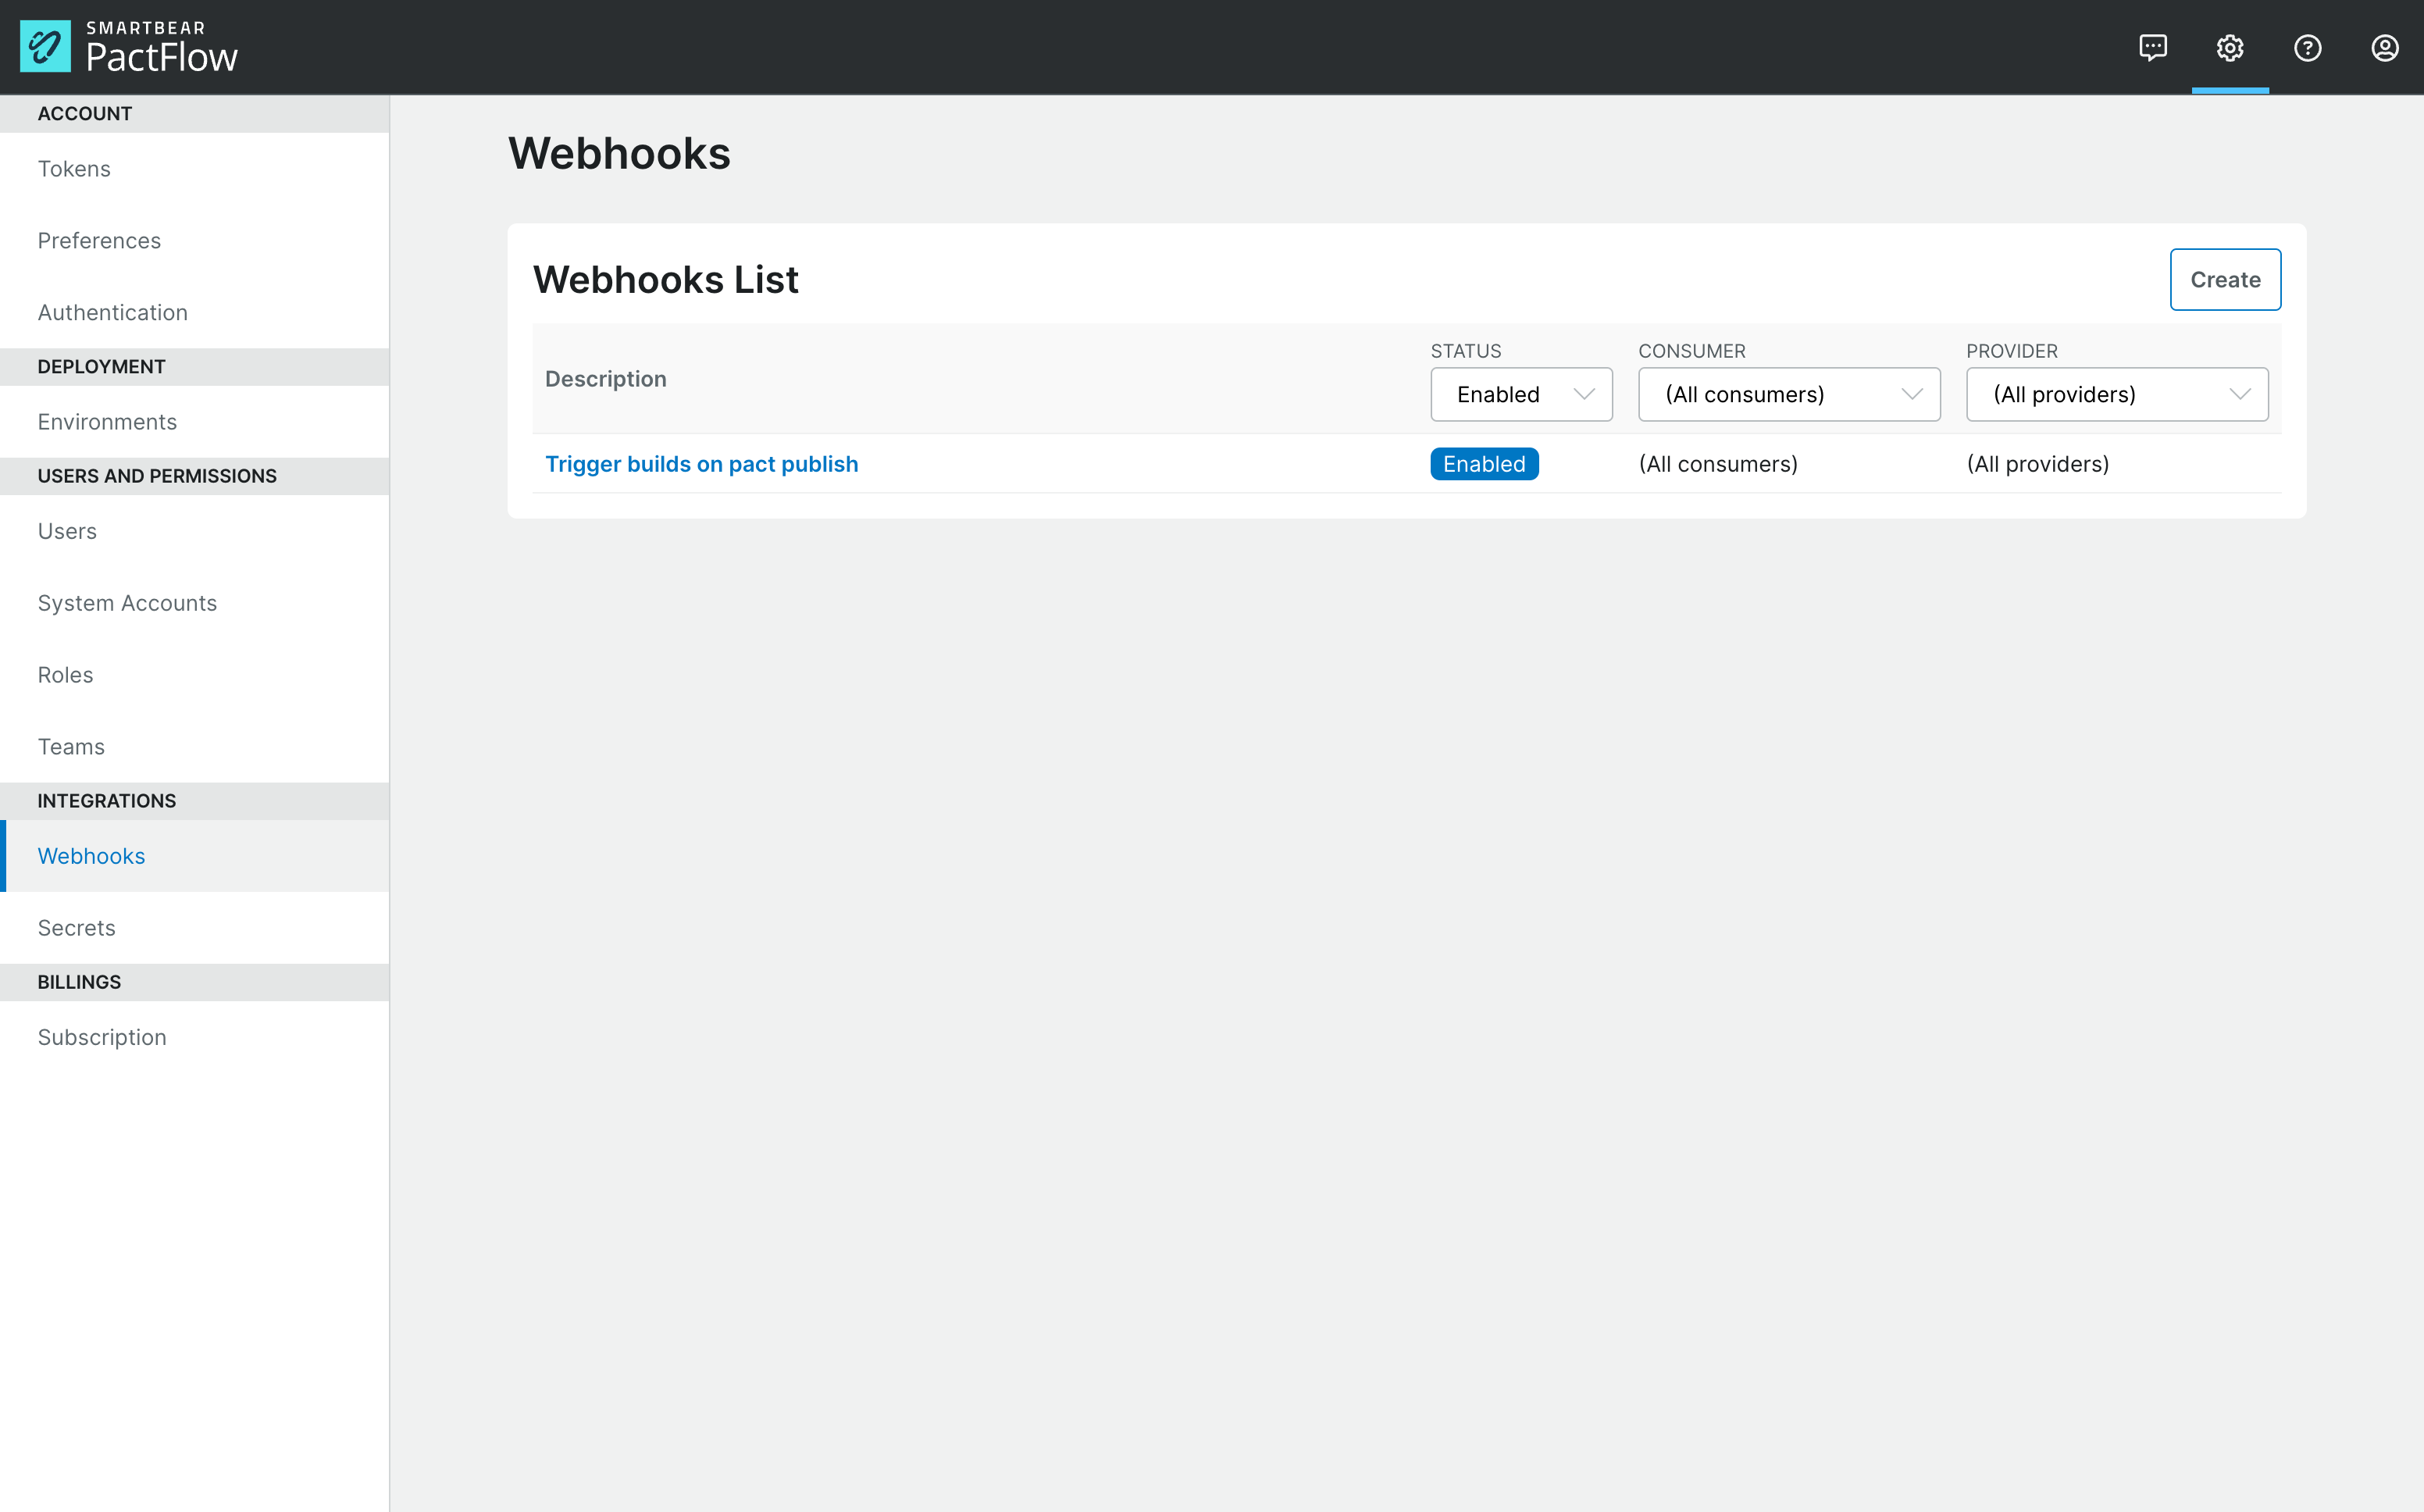
Task: Open the Status filter dropdown
Action: tap(1520, 394)
